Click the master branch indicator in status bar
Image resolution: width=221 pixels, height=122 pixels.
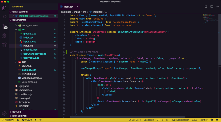click(x=8, y=120)
